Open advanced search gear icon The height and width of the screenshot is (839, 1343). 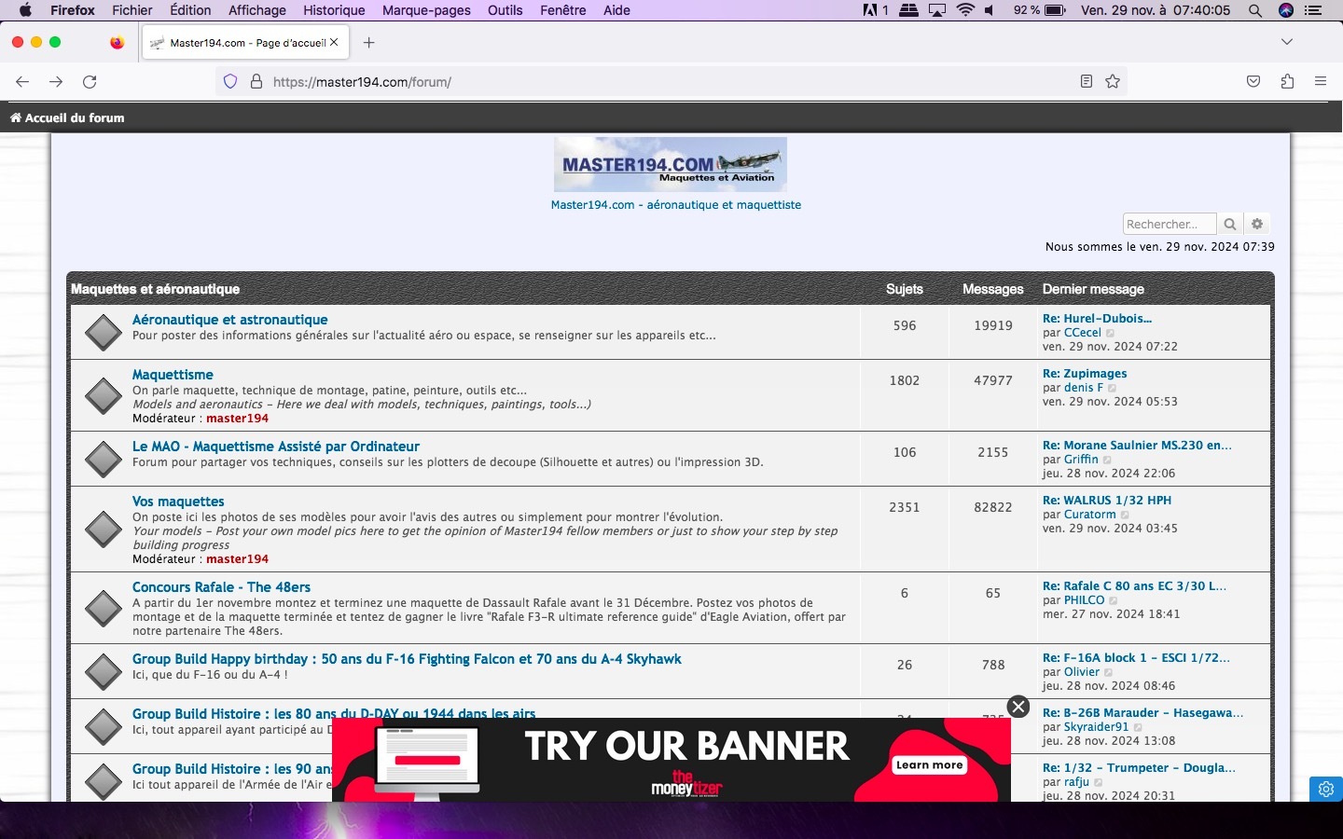point(1257,224)
